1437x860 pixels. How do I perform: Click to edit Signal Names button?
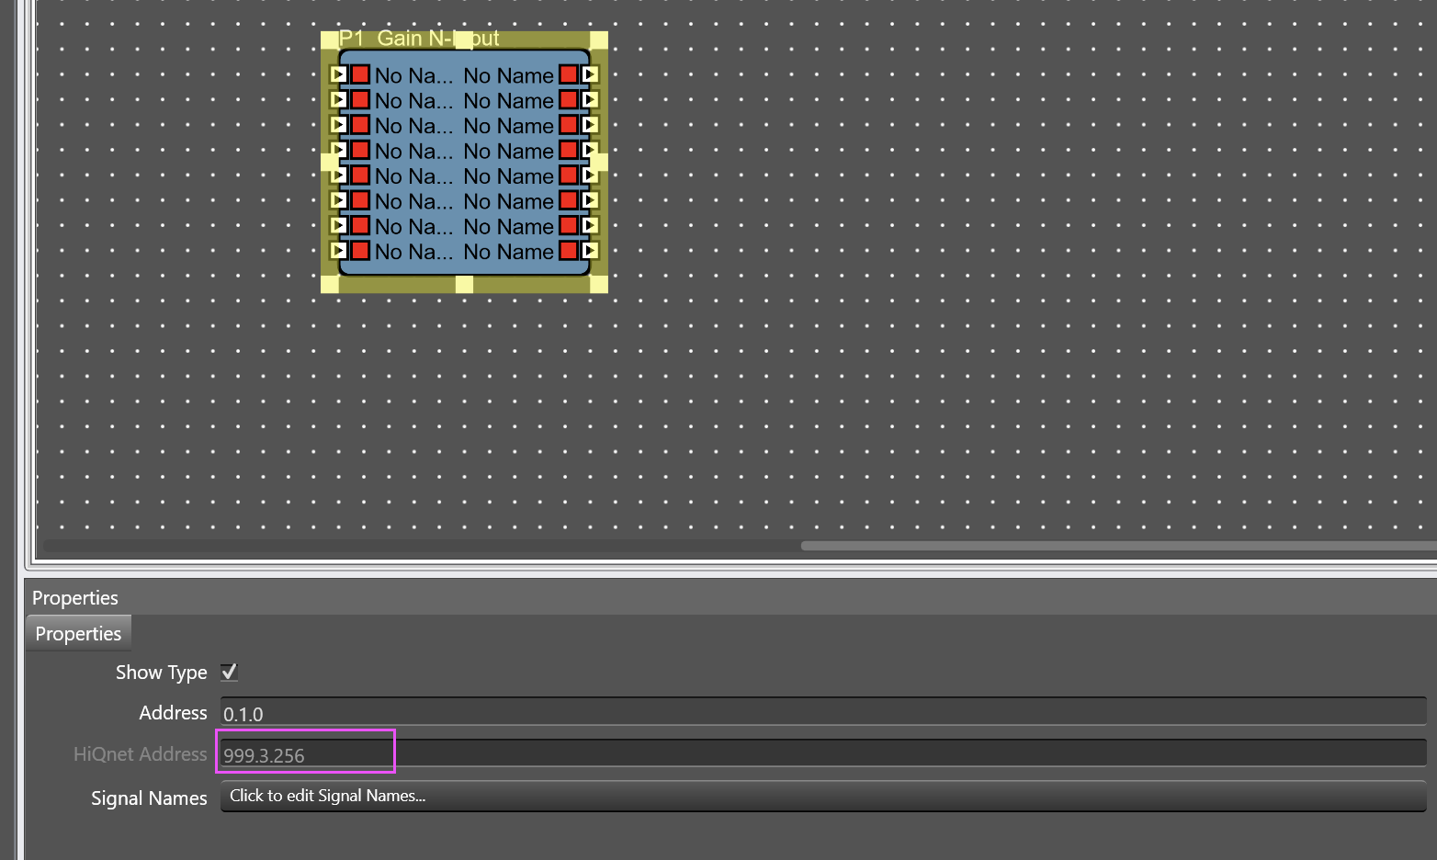point(822,796)
